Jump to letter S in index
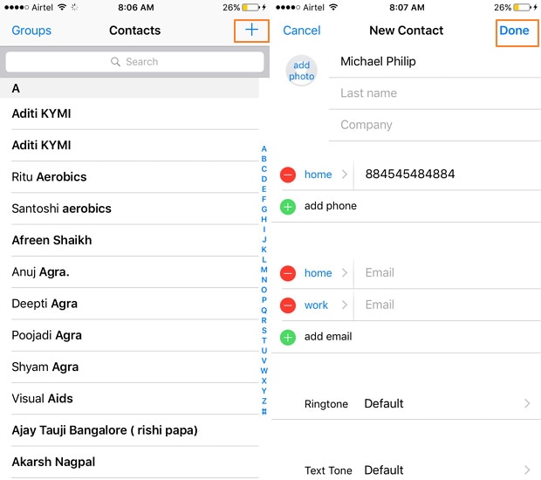Image resolution: width=541 pixels, height=480 pixels. 264,330
